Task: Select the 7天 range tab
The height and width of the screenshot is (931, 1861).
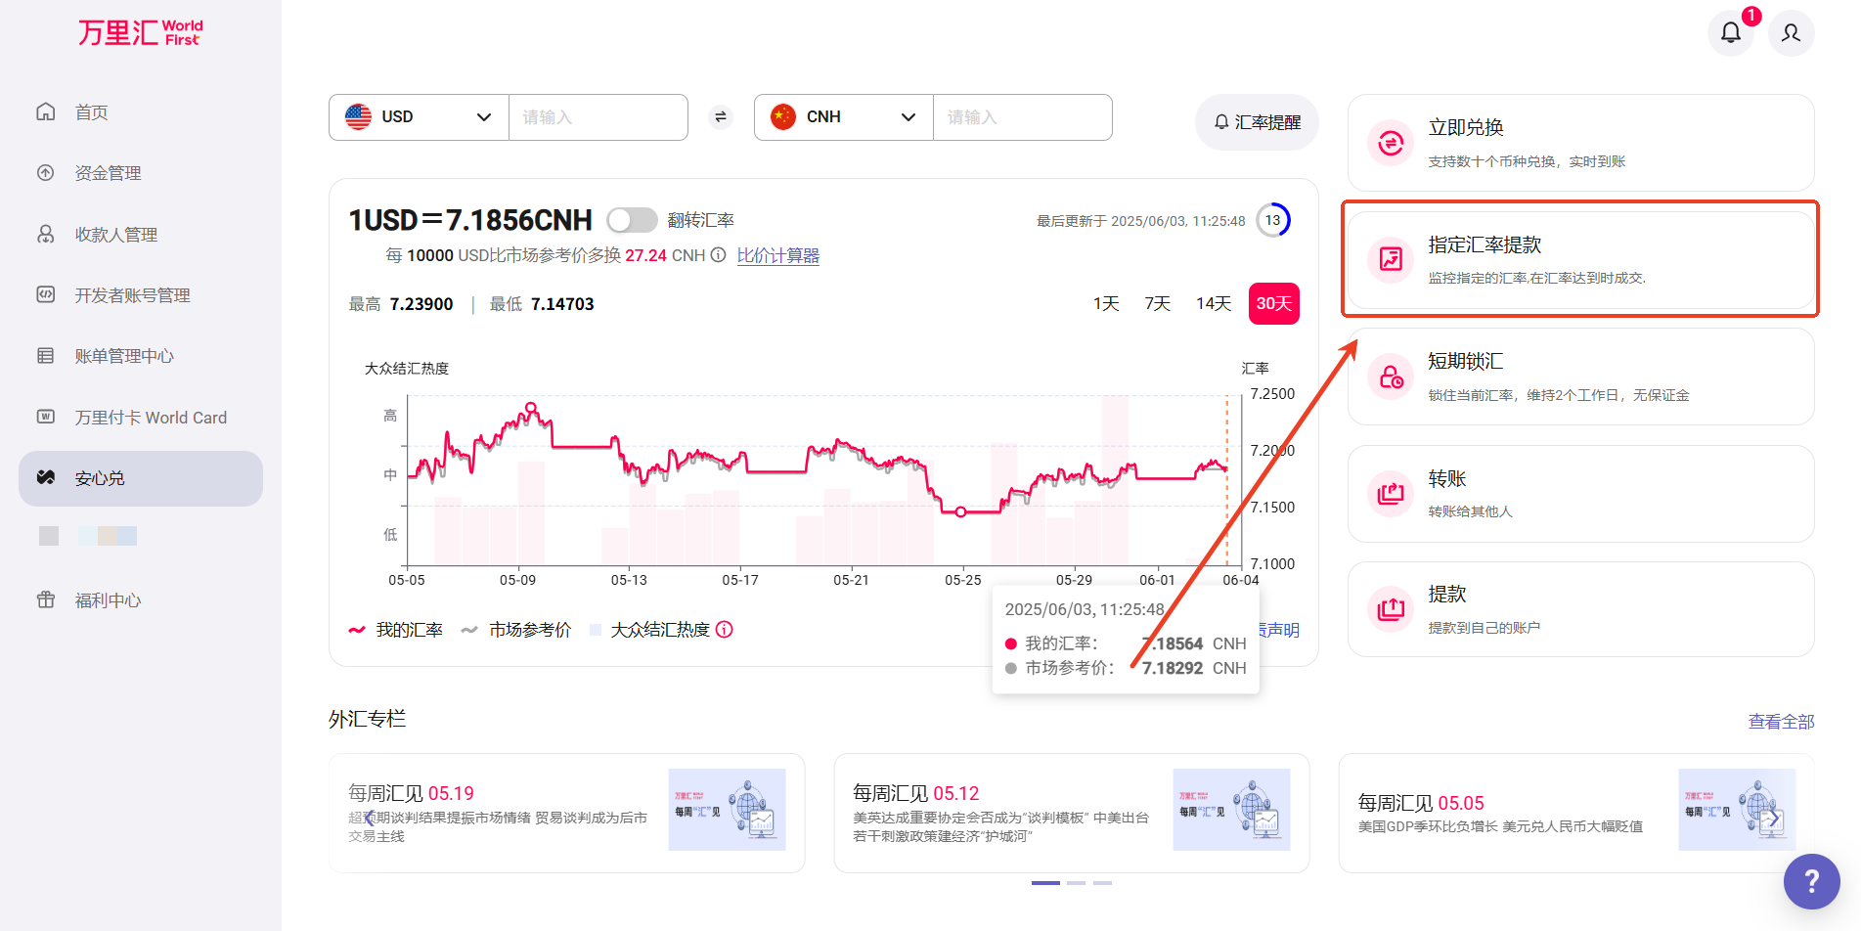Action: (x=1157, y=304)
